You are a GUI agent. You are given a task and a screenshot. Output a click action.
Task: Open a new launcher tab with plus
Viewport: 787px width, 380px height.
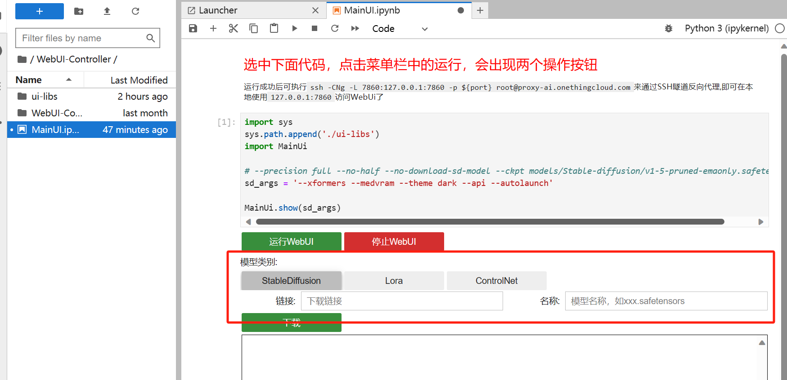[x=480, y=10]
